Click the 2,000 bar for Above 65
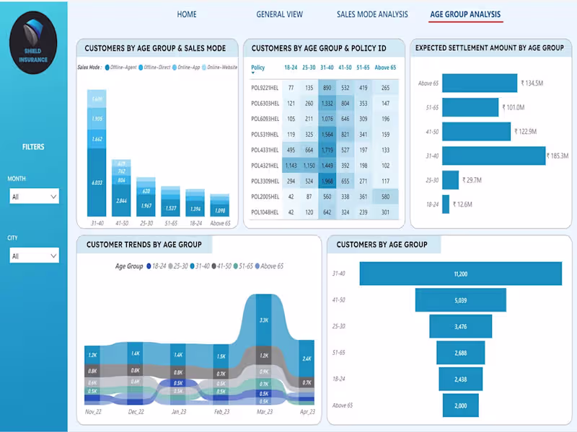This screenshot has width=577, height=432. click(x=459, y=405)
